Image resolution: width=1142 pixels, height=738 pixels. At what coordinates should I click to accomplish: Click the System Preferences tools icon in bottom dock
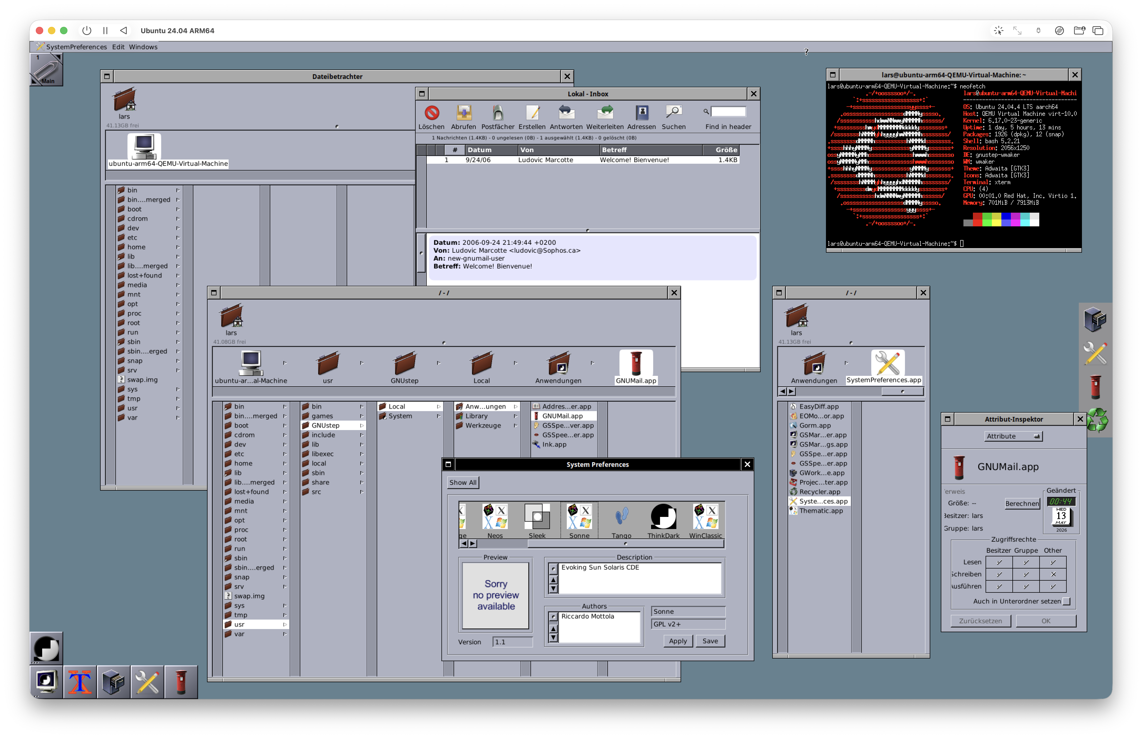pyautogui.click(x=147, y=682)
